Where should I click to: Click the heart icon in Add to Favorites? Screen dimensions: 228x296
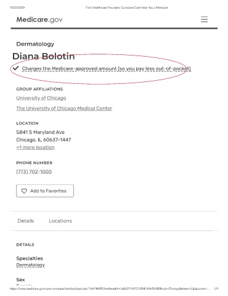24,191
